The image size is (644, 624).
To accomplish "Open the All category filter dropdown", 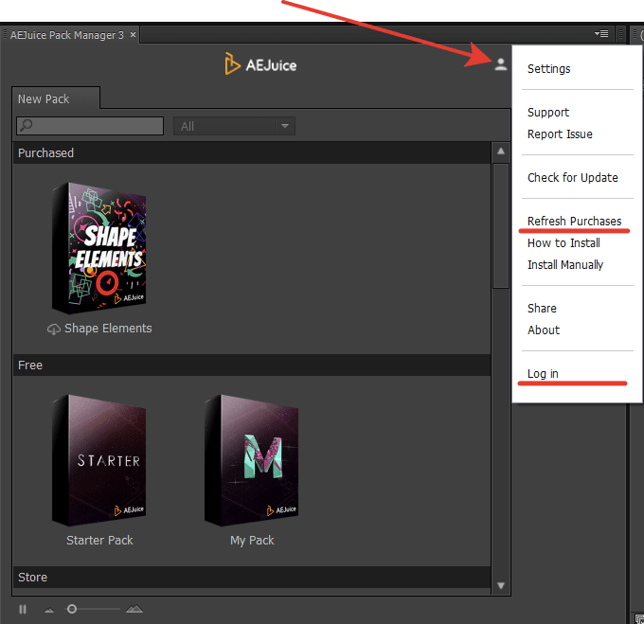I will pos(234,126).
